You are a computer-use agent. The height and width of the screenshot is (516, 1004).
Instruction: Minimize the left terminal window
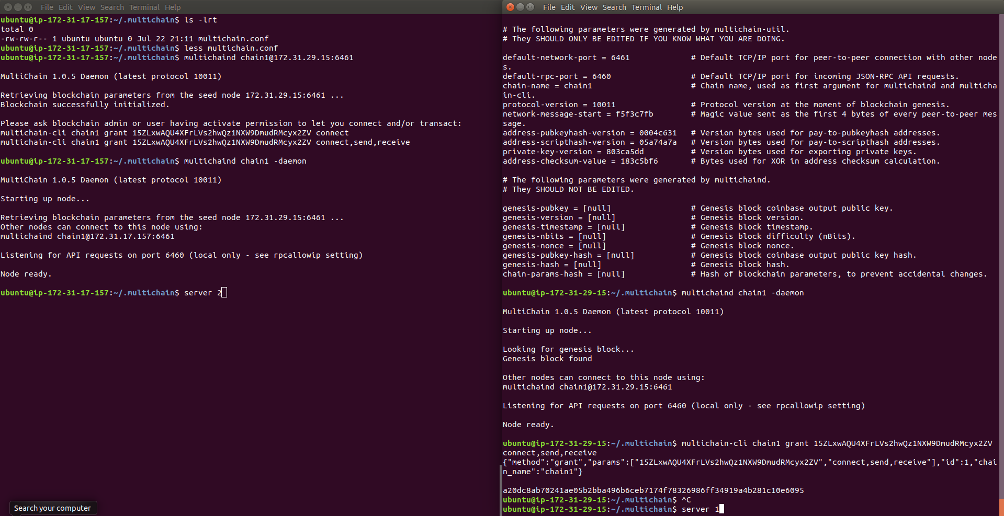pos(18,7)
